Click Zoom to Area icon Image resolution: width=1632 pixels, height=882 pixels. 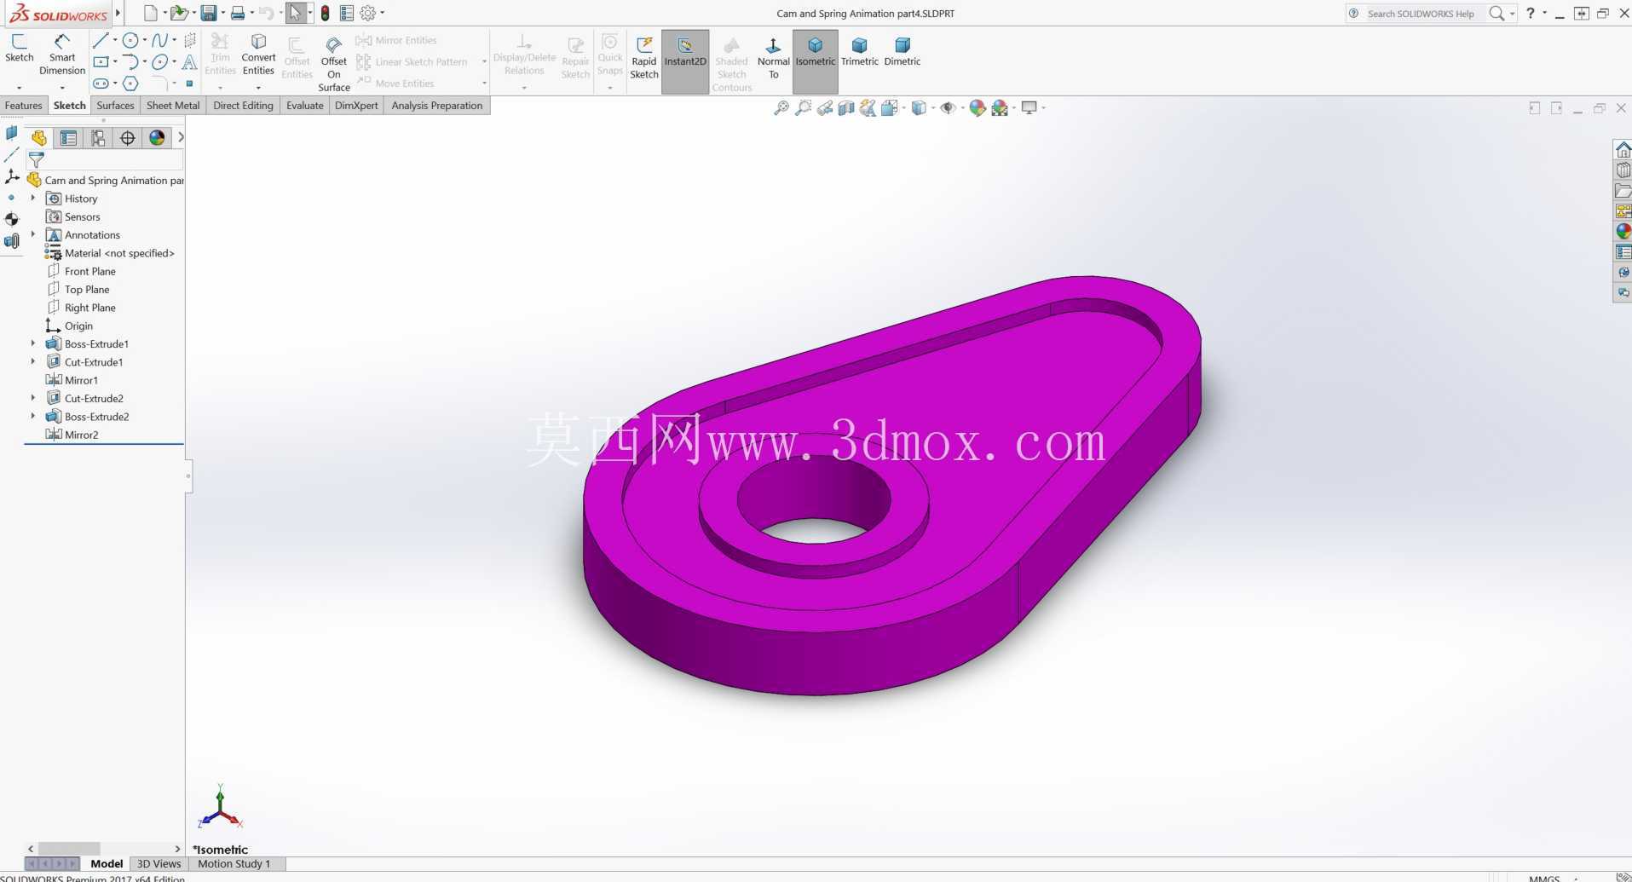point(803,107)
